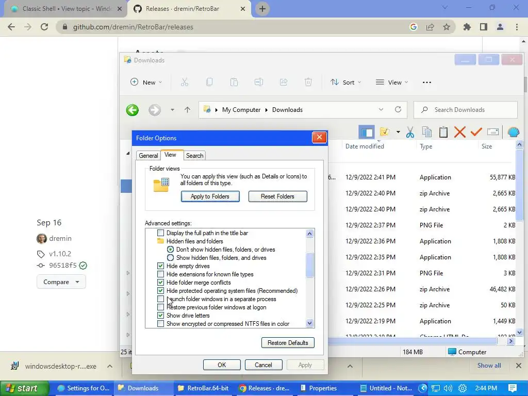Click the Chrome extensions puzzle icon

tap(467, 27)
